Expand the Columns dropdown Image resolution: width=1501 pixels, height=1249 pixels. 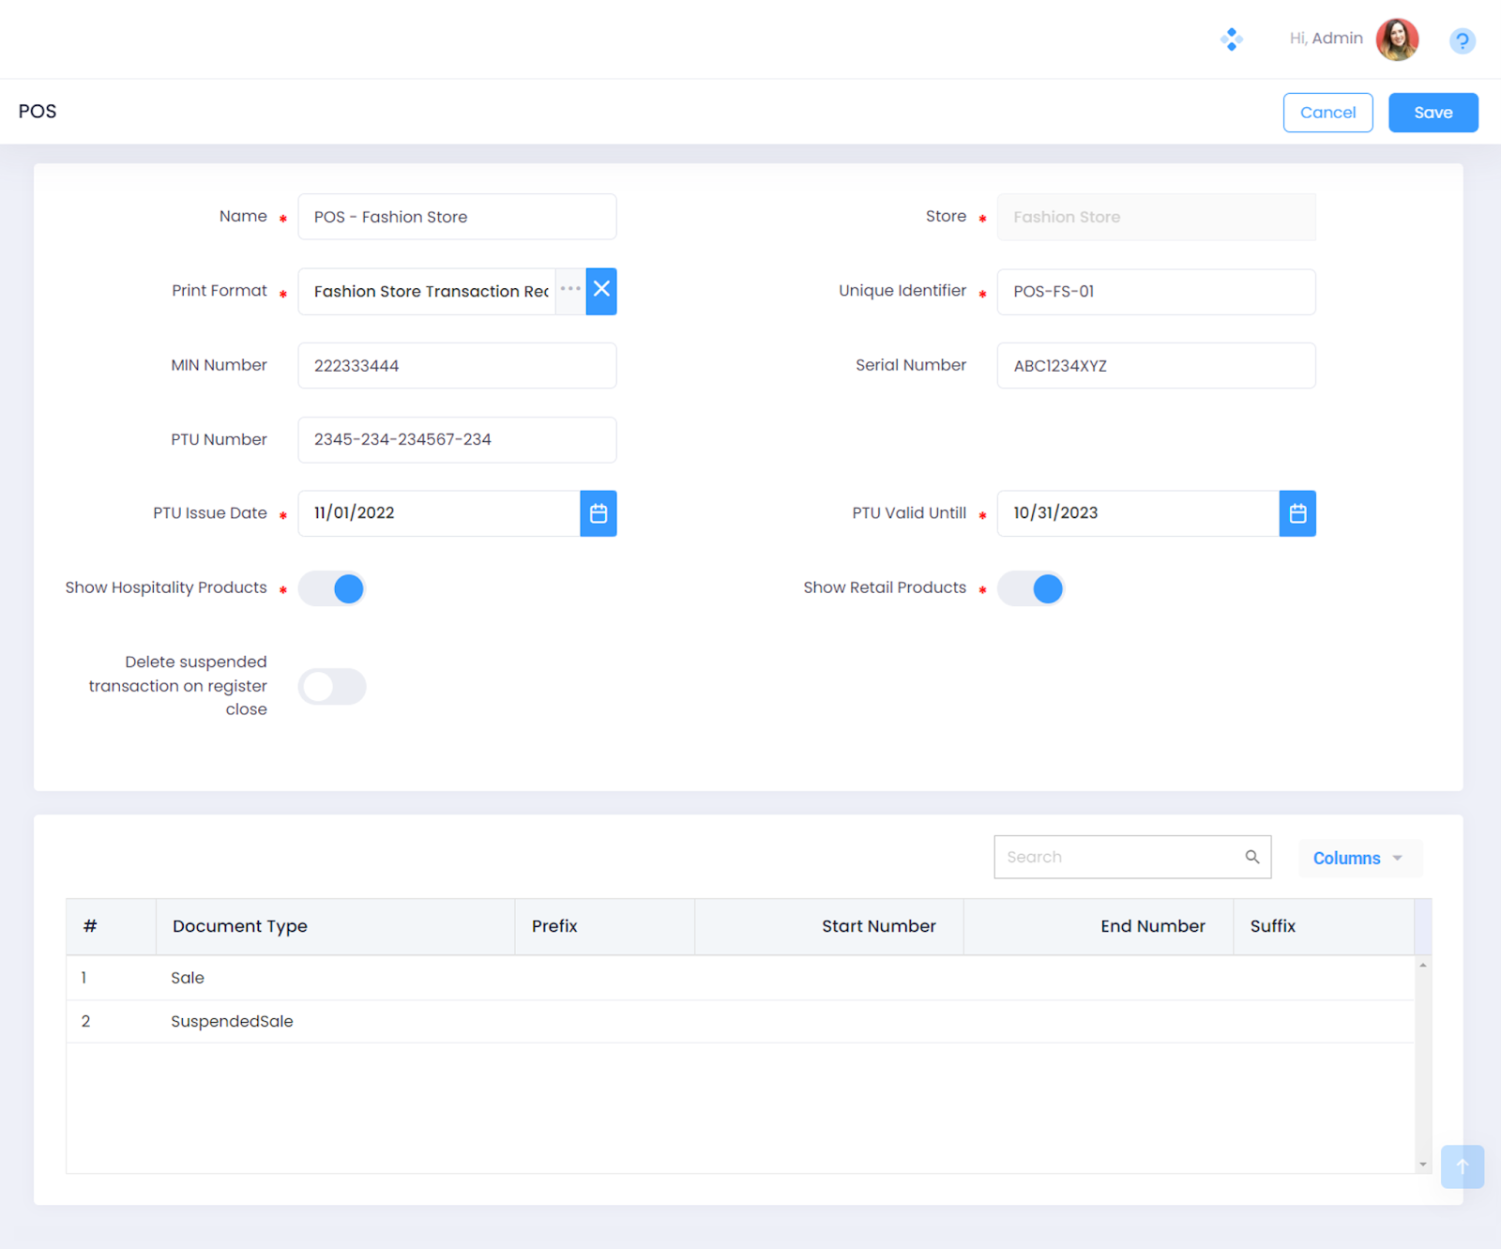1358,859
